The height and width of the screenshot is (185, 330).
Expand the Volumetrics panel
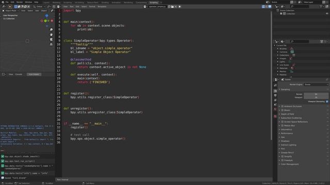(x=286, y=129)
